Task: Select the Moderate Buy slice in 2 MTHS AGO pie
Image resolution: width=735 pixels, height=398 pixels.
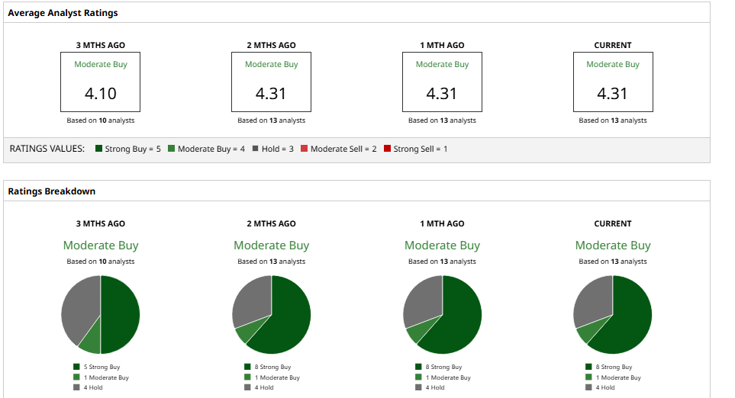Action: [x=245, y=334]
